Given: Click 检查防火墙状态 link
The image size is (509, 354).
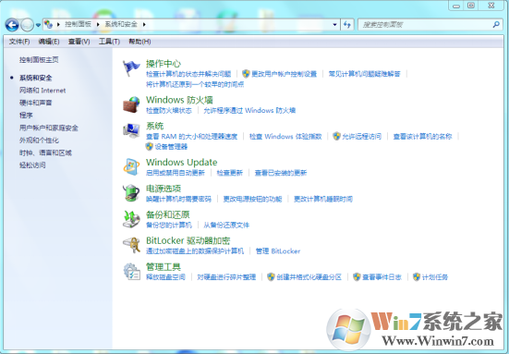Looking at the screenshot, I should 169,110.
